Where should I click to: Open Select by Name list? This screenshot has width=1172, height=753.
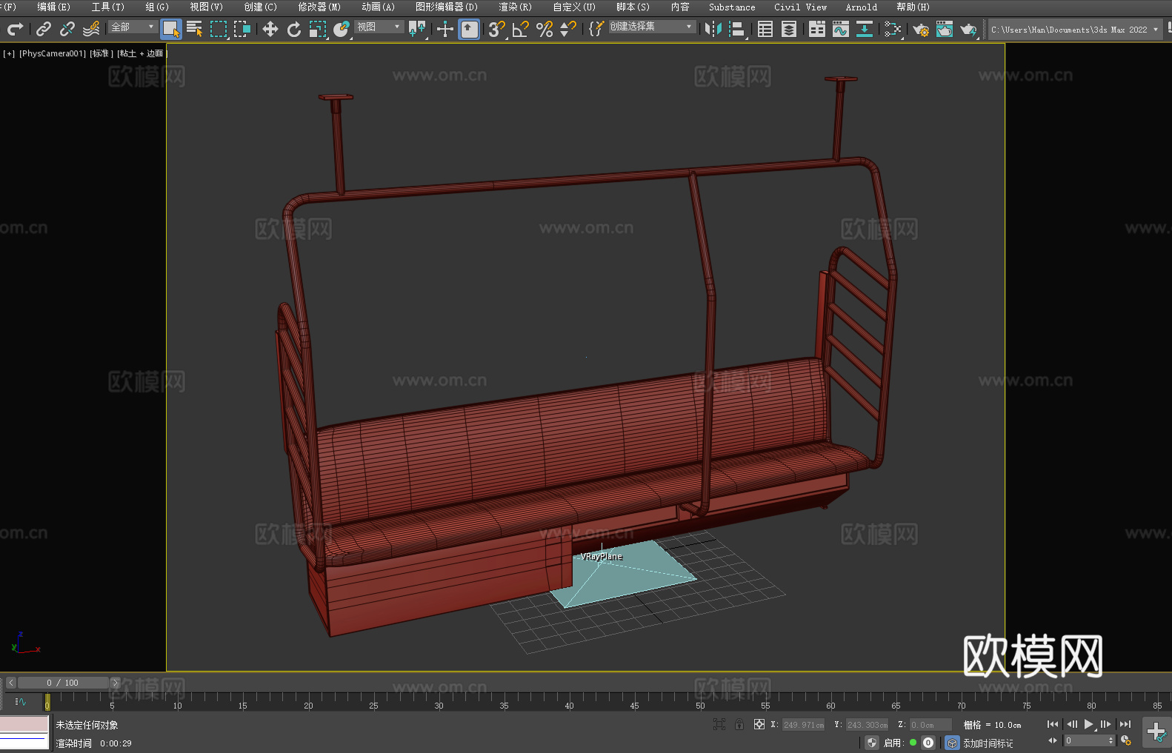tap(195, 29)
